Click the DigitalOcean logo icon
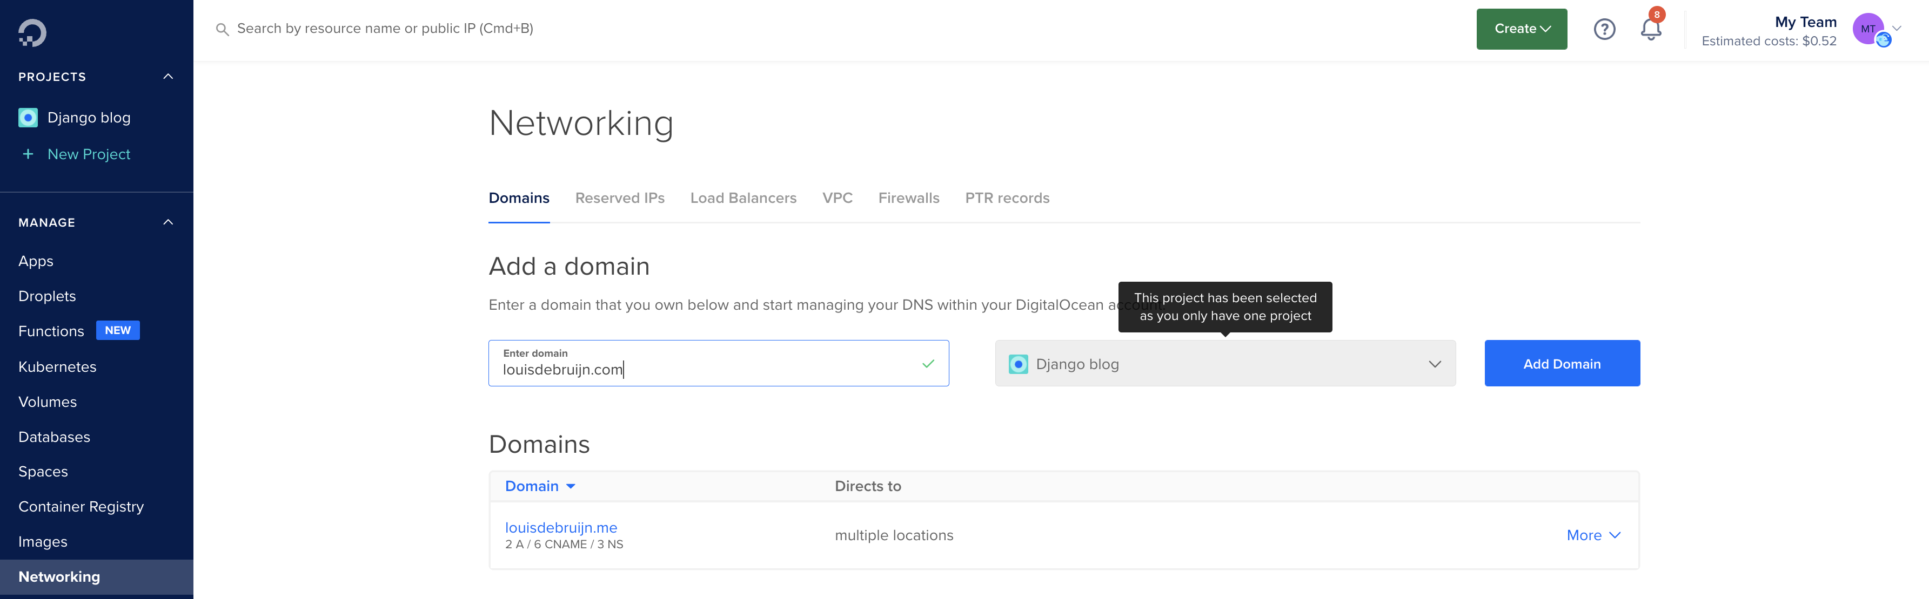This screenshot has height=599, width=1929. point(32,33)
